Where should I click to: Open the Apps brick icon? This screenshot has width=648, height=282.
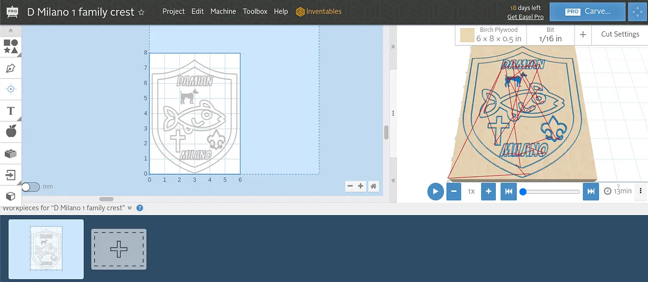click(10, 153)
